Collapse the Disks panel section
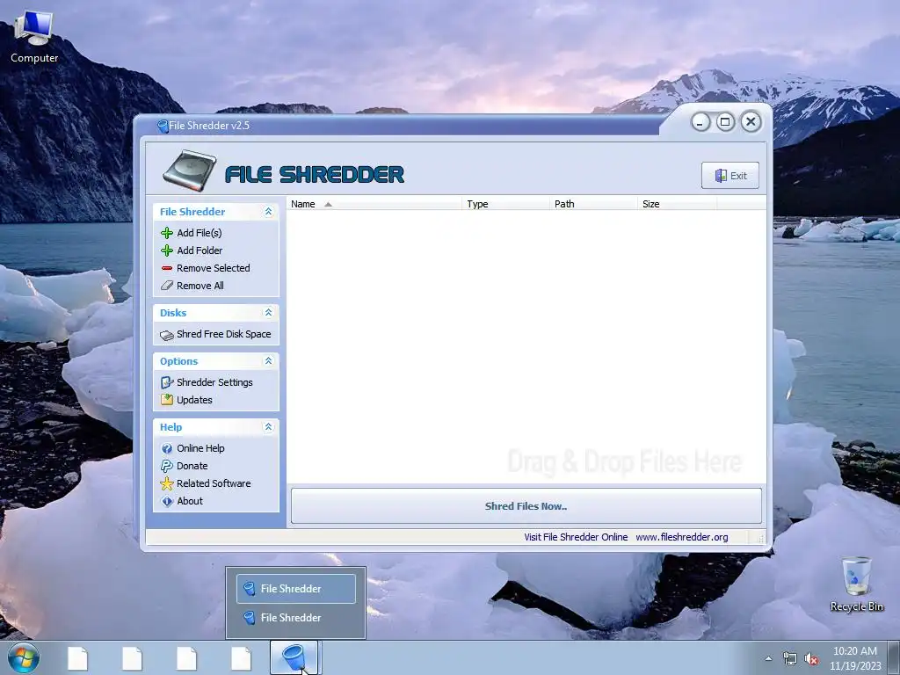Image resolution: width=900 pixels, height=675 pixels. click(x=268, y=313)
